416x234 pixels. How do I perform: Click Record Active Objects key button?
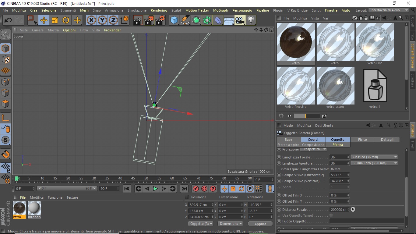[196, 189]
